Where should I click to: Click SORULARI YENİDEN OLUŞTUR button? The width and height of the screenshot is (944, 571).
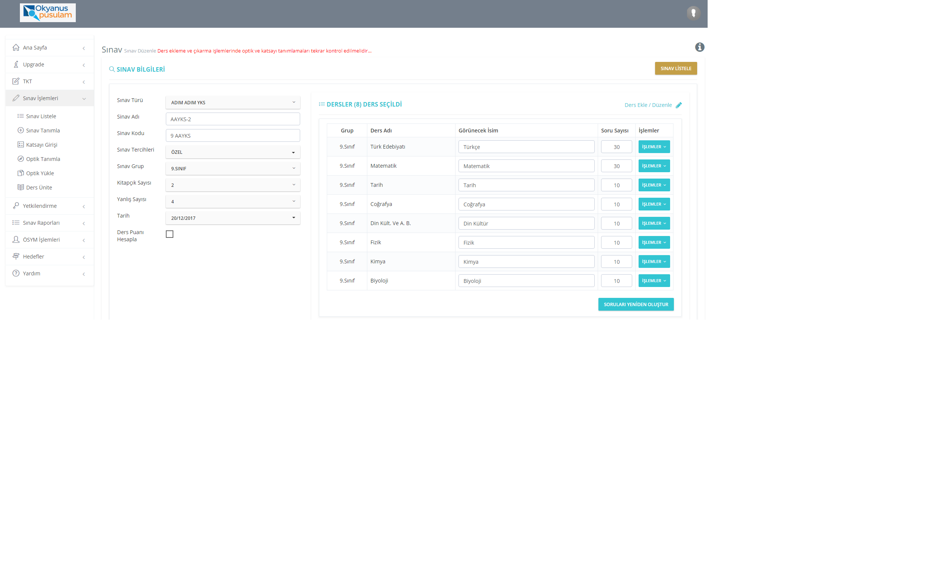(x=636, y=305)
